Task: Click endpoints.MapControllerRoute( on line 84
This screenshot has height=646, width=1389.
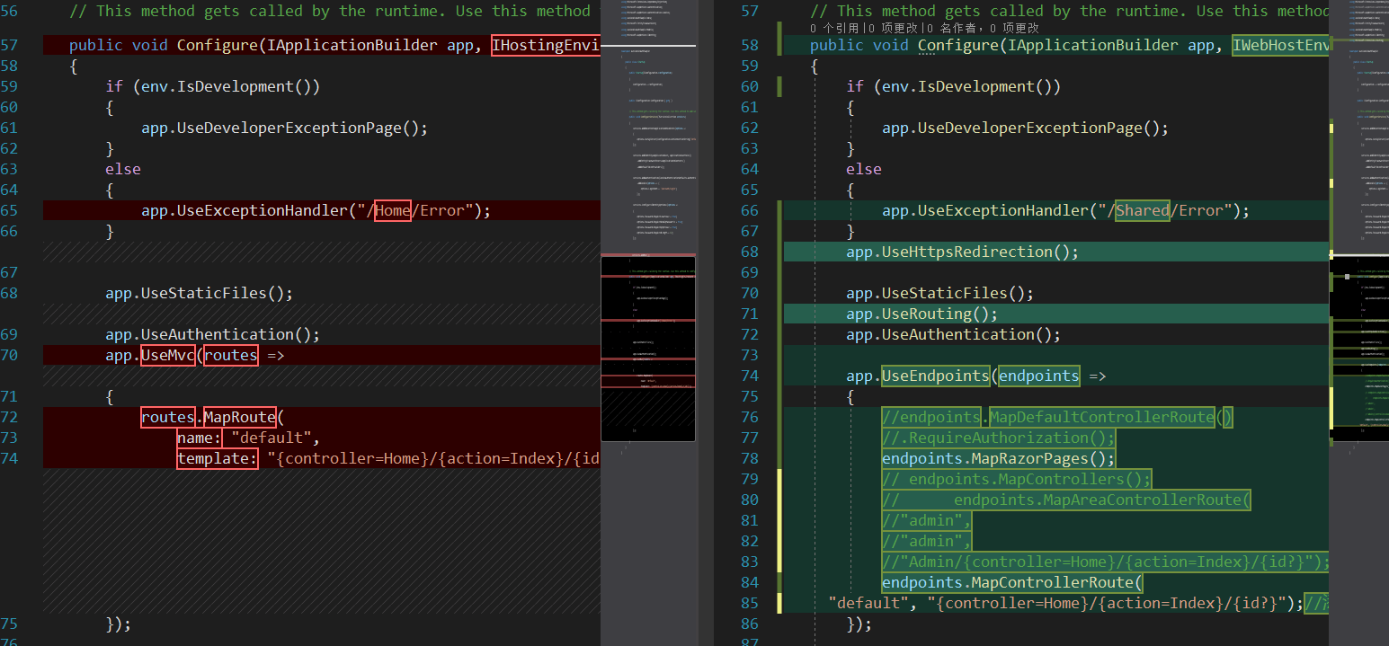Action: click(x=1012, y=582)
